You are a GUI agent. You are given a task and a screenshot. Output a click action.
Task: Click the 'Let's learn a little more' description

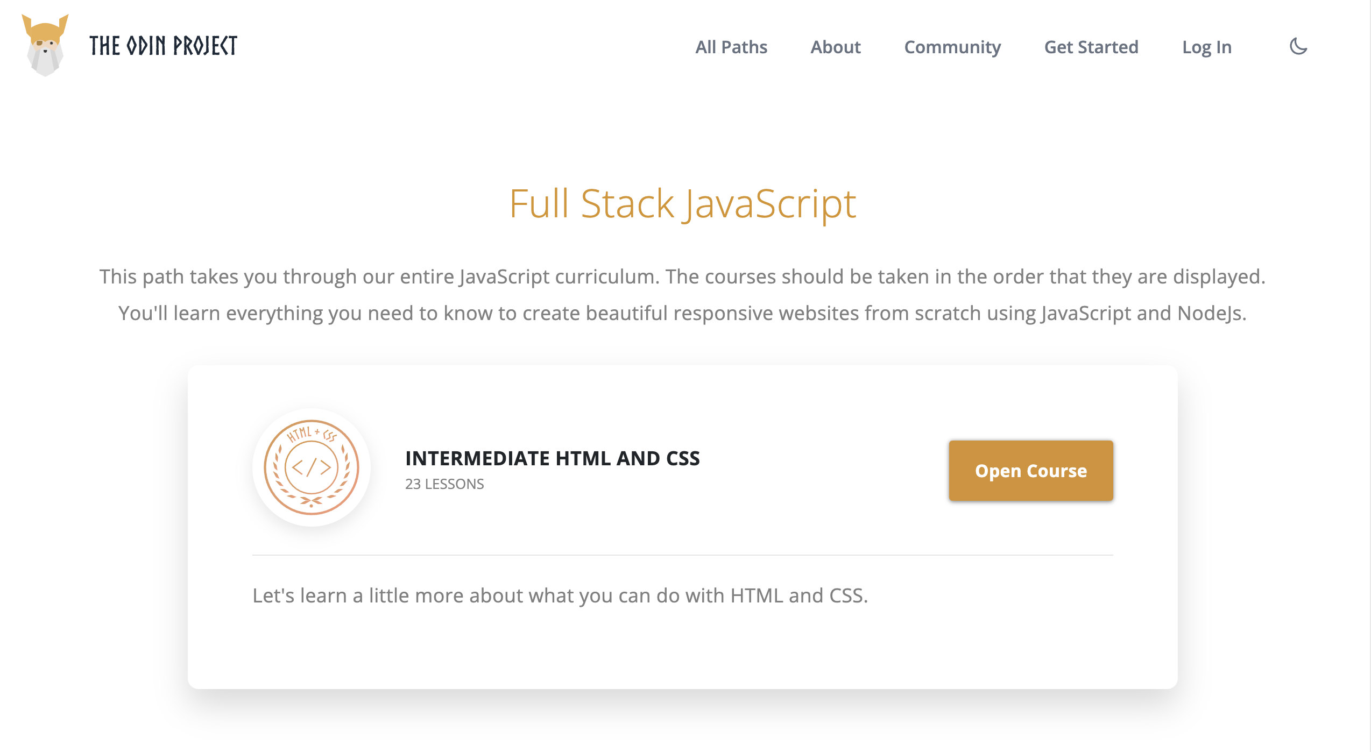pos(560,596)
